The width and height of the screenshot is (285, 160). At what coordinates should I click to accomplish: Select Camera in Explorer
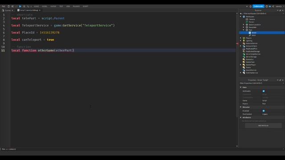(x=252, y=19)
